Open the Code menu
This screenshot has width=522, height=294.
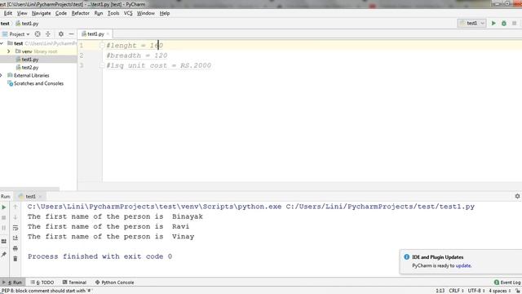[61, 13]
